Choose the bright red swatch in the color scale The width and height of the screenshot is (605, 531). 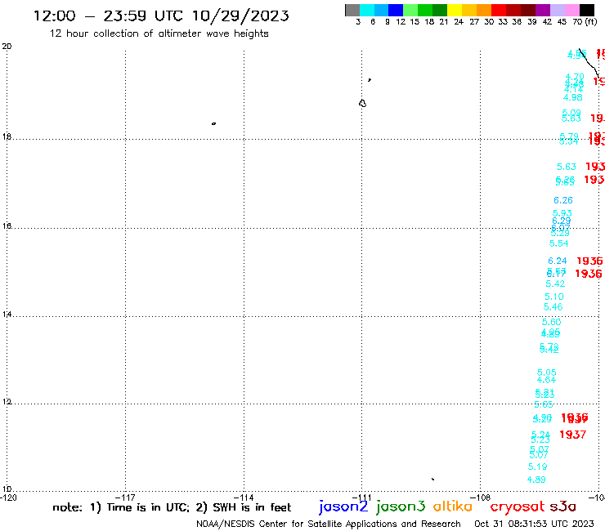click(499, 10)
